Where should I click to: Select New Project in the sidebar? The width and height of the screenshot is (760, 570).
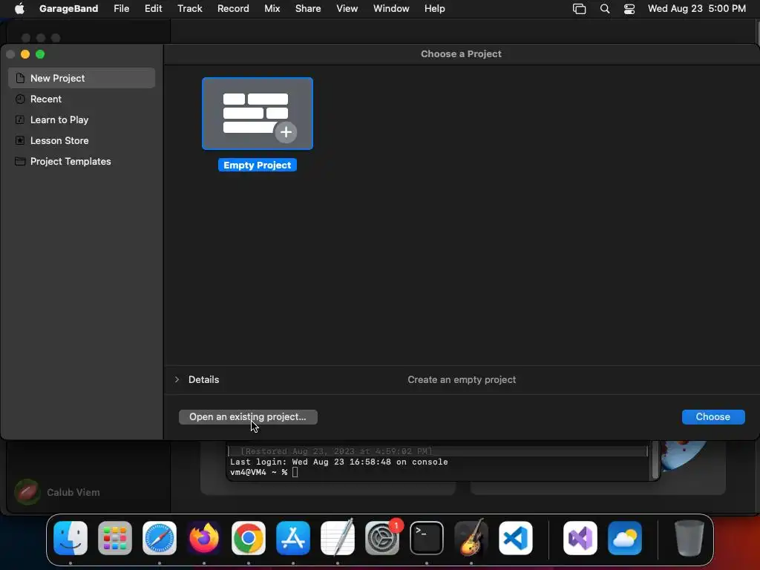(82, 78)
